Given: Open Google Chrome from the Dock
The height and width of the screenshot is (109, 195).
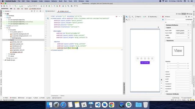Looking at the screenshot, I should [112, 105].
